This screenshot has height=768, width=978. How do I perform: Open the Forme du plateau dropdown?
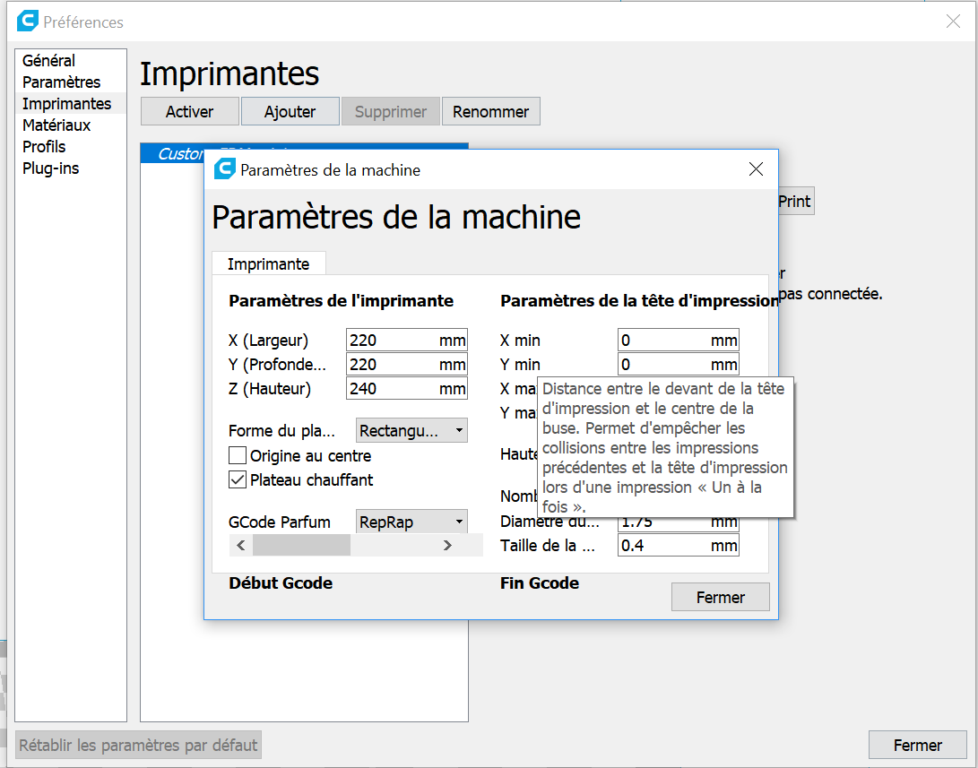411,431
